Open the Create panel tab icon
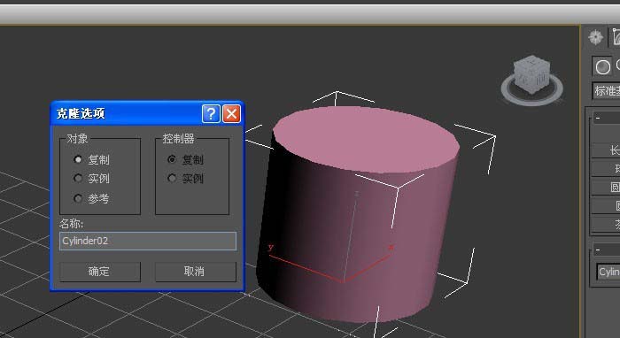Viewport: 620px width, 338px height. pyautogui.click(x=595, y=37)
